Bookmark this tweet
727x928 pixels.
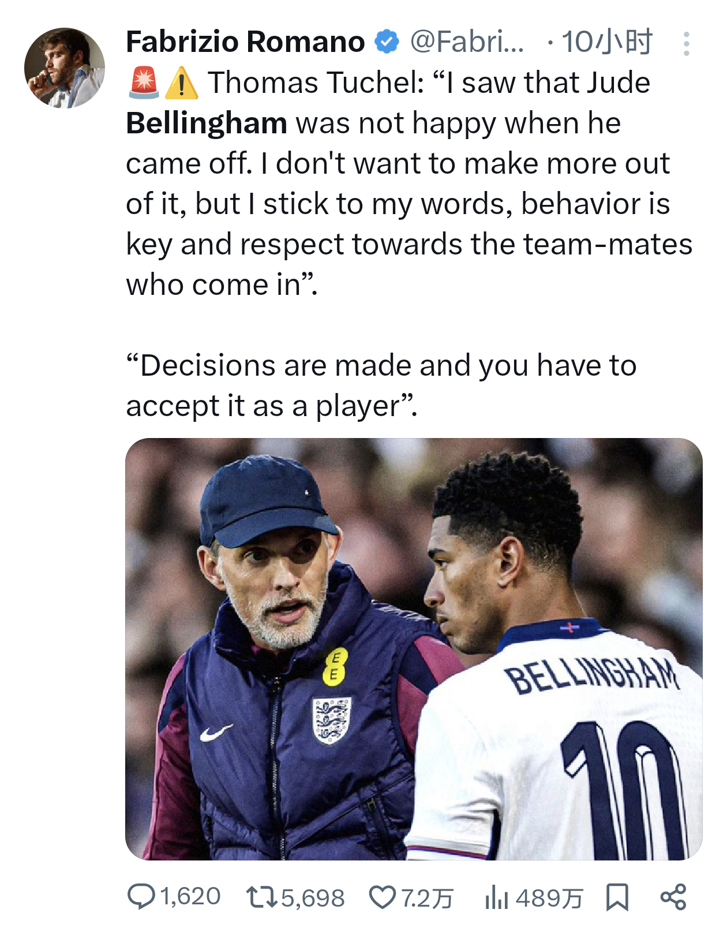pyautogui.click(x=617, y=897)
